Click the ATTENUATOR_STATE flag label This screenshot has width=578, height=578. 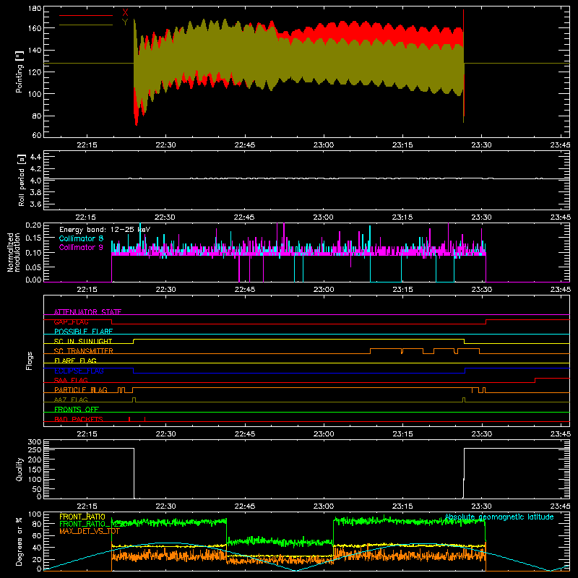point(87,312)
